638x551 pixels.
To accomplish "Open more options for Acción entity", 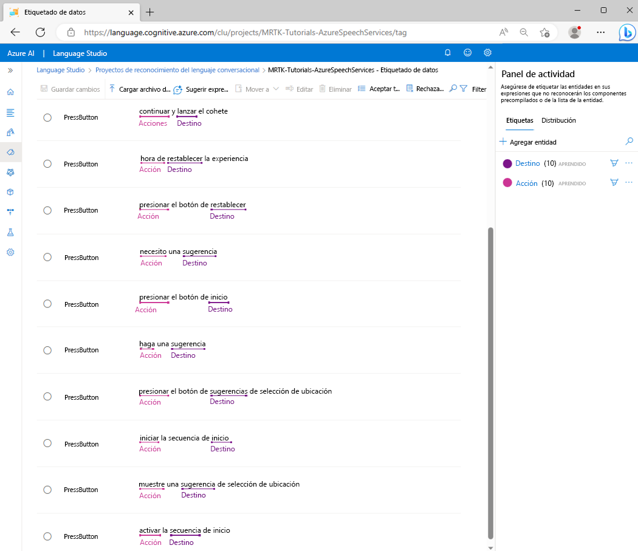I will (629, 182).
